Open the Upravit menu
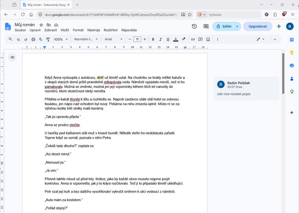Viewport: 299px width, 213px height. click(35, 30)
